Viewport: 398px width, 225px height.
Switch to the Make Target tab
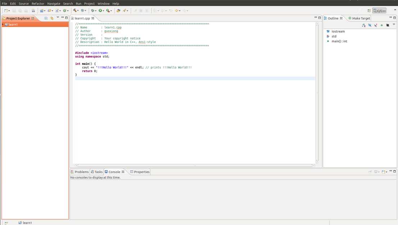[359, 18]
